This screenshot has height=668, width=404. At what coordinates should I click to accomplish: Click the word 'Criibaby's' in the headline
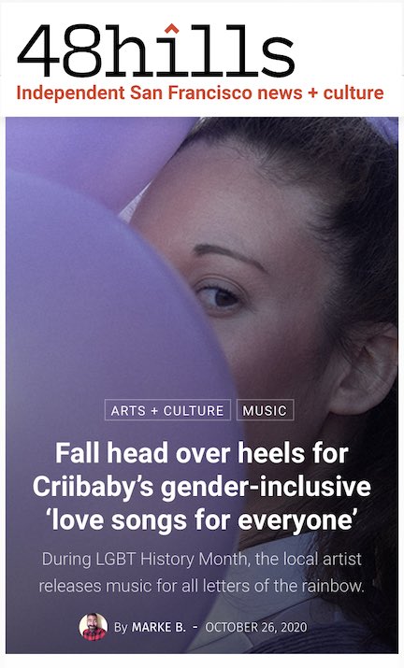pos(93,487)
